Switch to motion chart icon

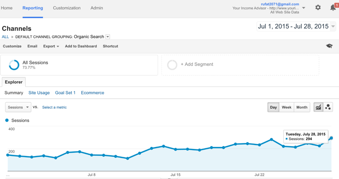328,107
